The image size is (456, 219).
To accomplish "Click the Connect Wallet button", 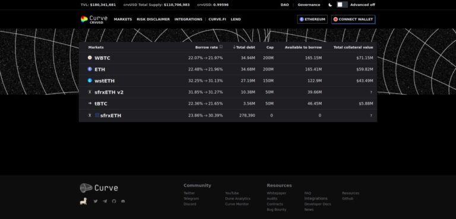I will [x=353, y=19].
